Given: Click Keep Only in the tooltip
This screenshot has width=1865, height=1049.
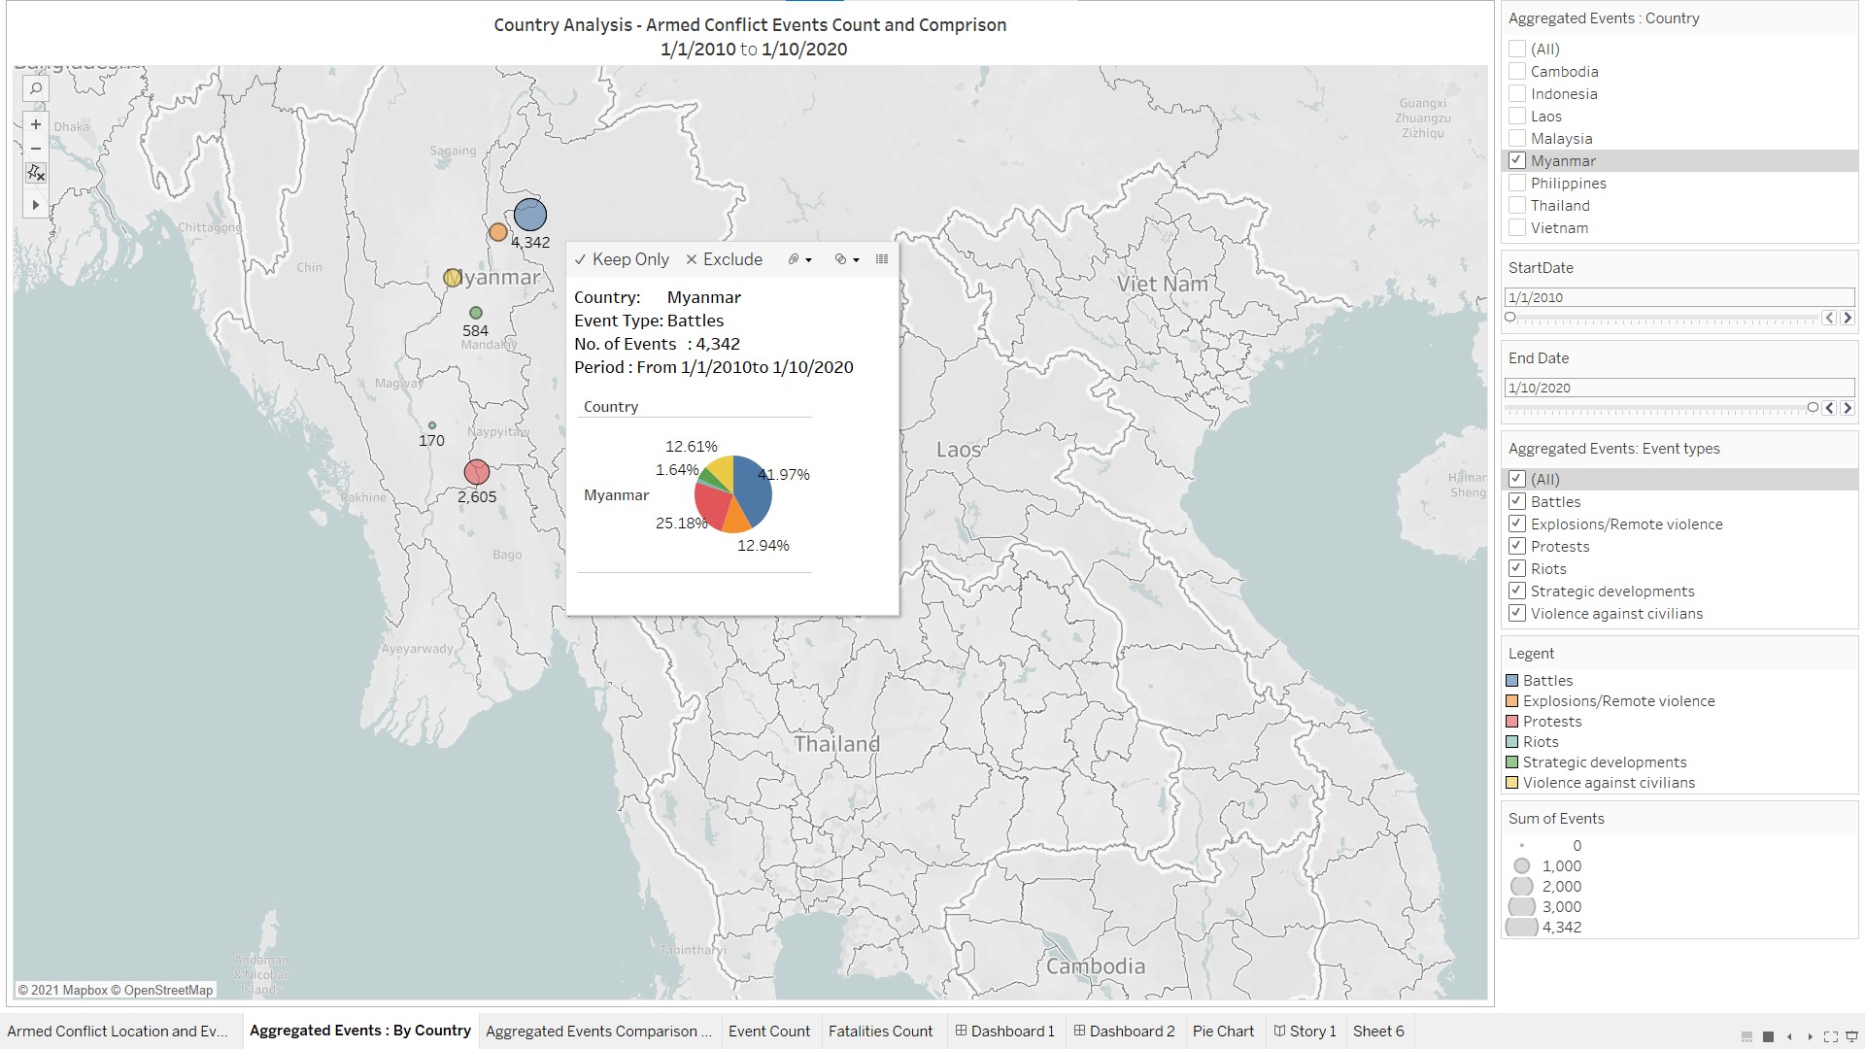Looking at the screenshot, I should [622, 259].
